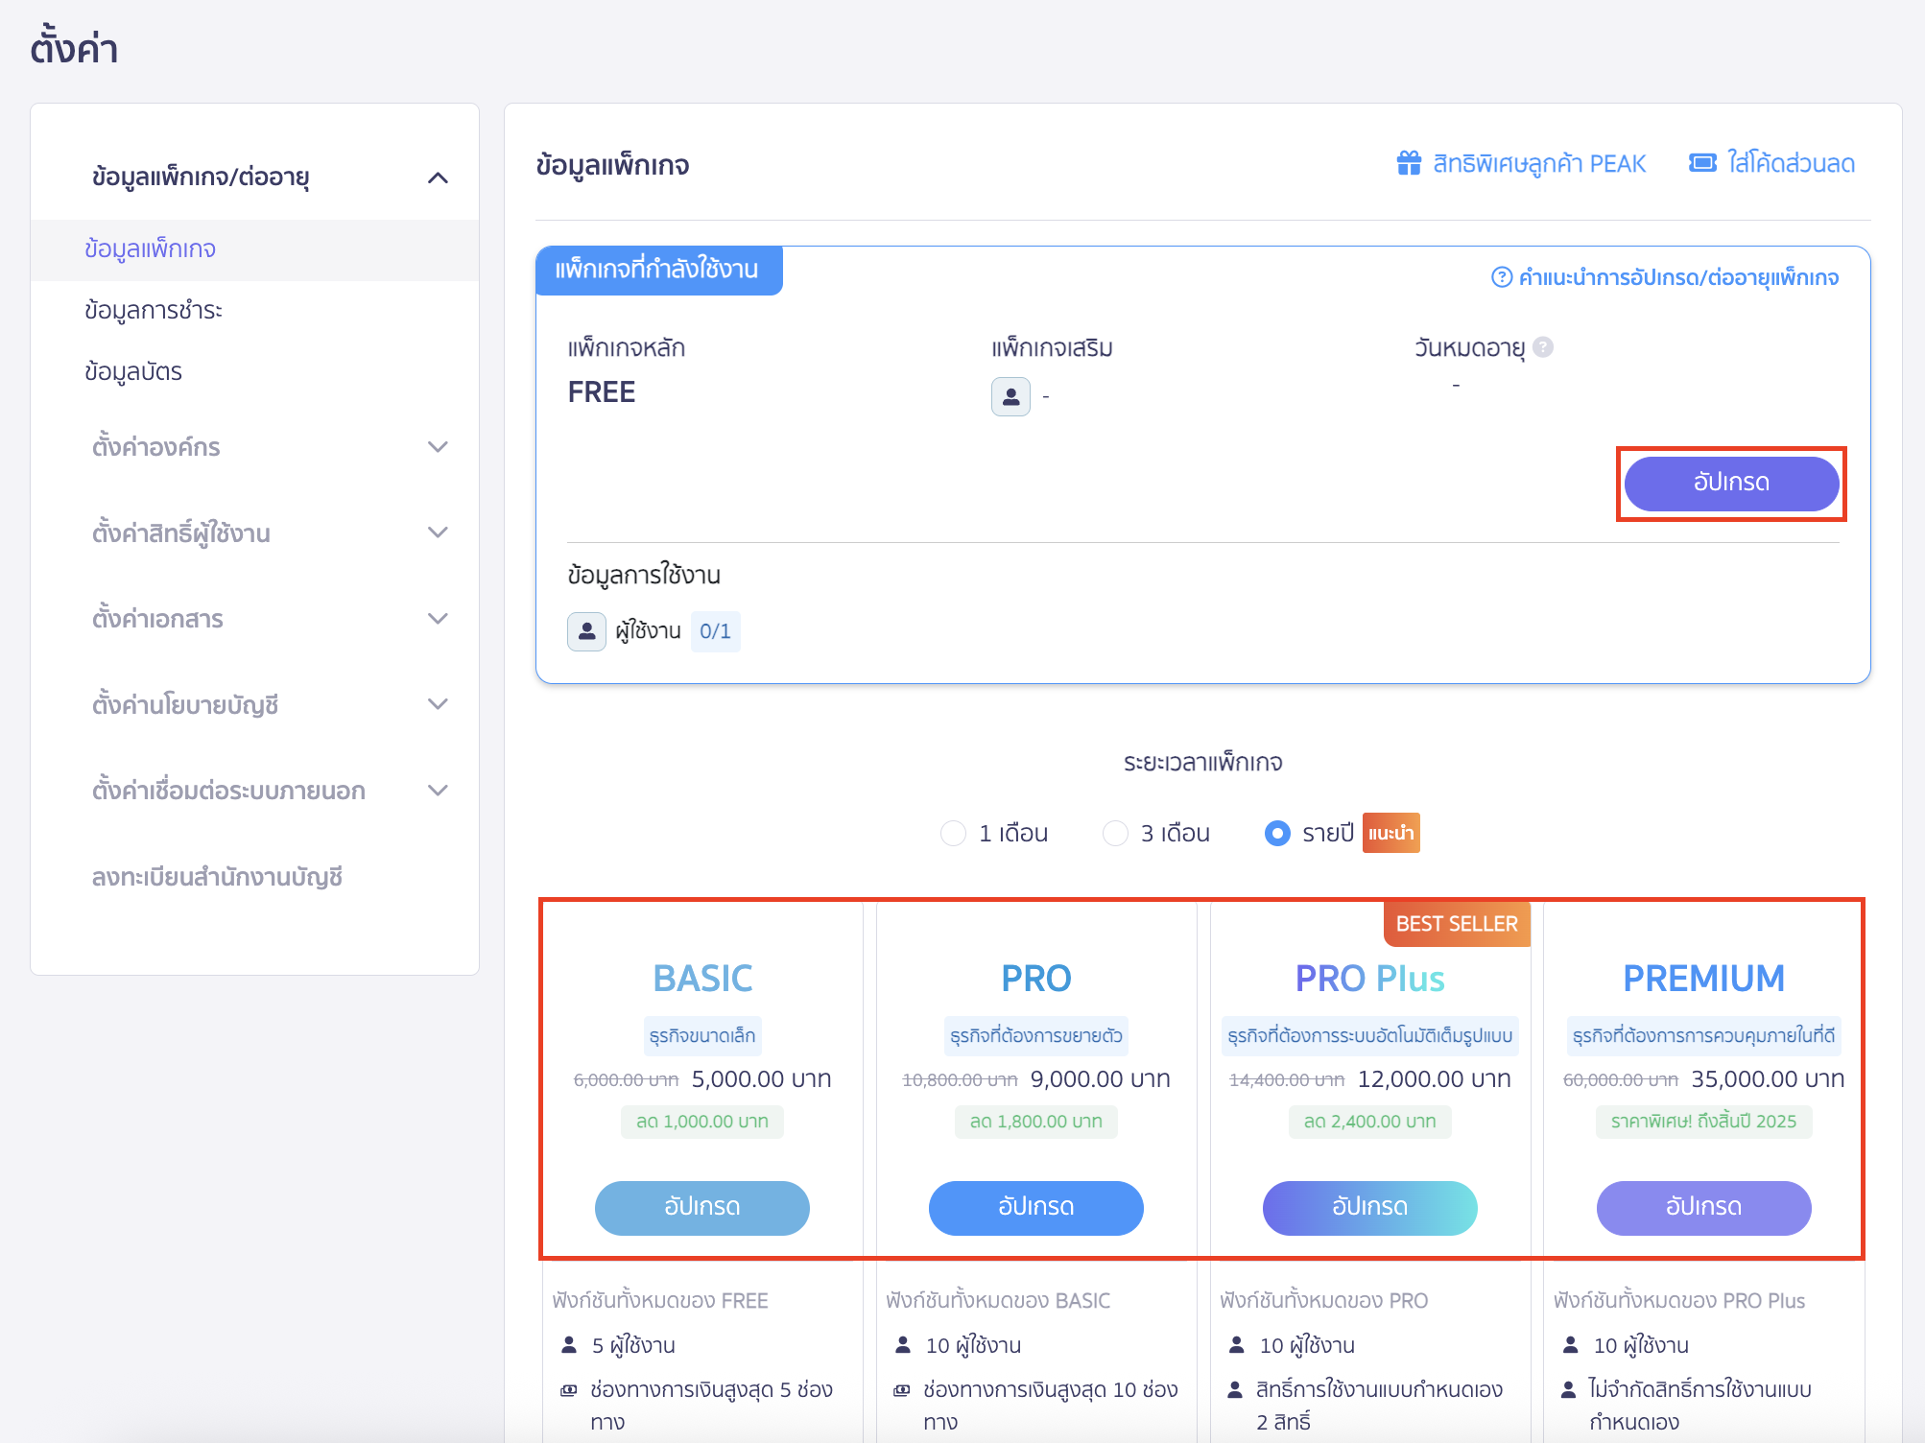Open the ข้อมูลบัตร sidebar item
This screenshot has height=1443, width=1925.
[x=131, y=371]
